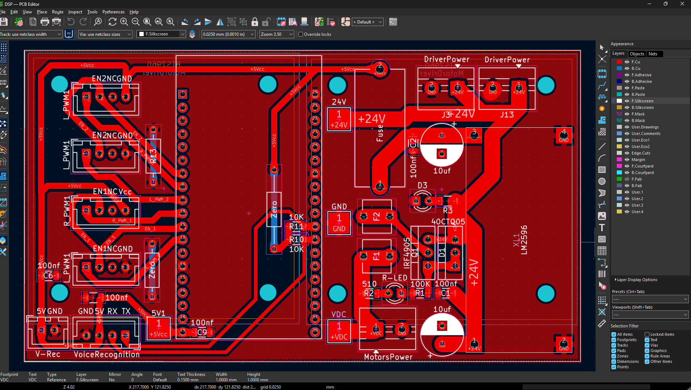Select the F.Mask layer row
This screenshot has width=691, height=390.
[650, 114]
